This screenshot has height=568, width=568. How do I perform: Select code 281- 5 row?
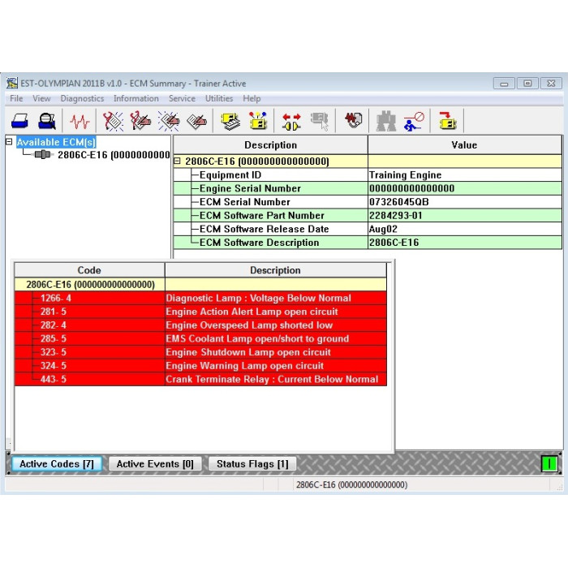[200, 312]
